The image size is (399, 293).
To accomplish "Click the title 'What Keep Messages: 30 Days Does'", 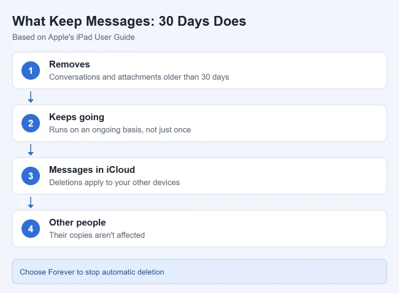I will (x=129, y=21).
